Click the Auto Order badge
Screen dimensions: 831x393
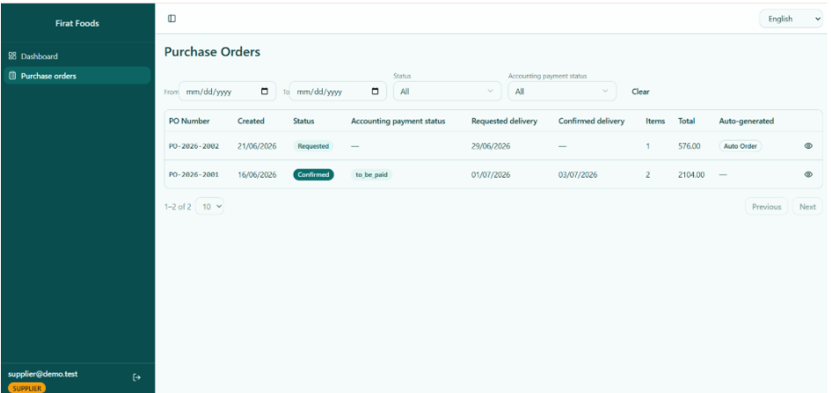(740, 146)
